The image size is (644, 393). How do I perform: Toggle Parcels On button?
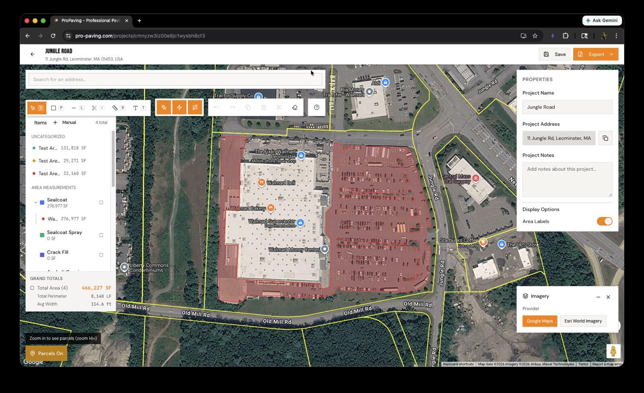46,354
